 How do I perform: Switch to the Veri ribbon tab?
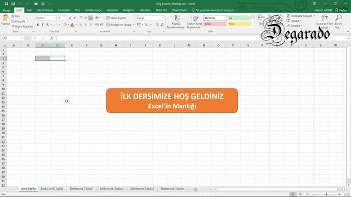pyautogui.click(x=77, y=10)
